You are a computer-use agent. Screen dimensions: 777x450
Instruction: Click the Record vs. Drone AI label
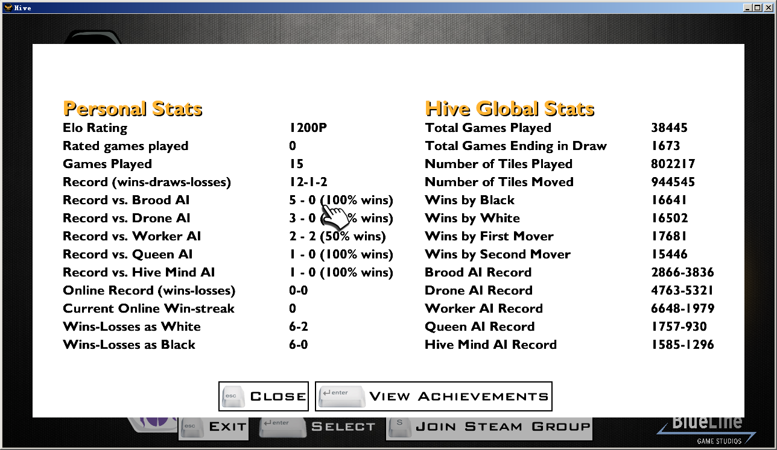[x=127, y=218]
